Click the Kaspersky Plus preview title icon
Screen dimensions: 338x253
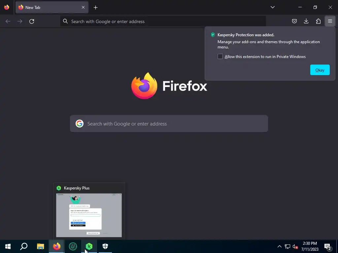(x=59, y=188)
